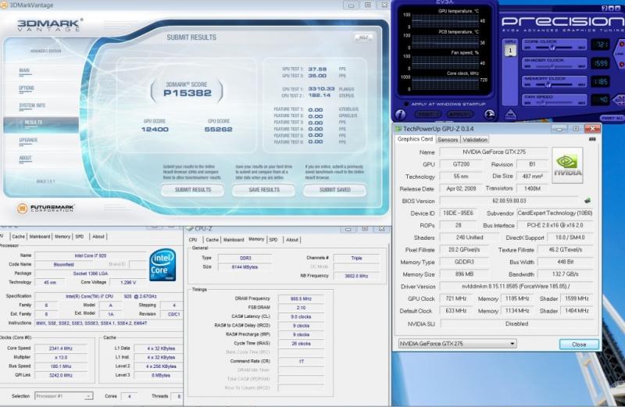Open SPD tab in CPU-Z memory window
The height and width of the screenshot is (407, 625).
click(273, 240)
